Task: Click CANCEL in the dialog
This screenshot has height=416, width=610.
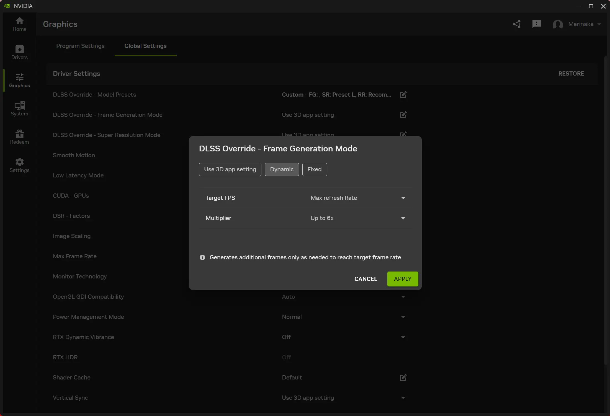Action: [366, 279]
